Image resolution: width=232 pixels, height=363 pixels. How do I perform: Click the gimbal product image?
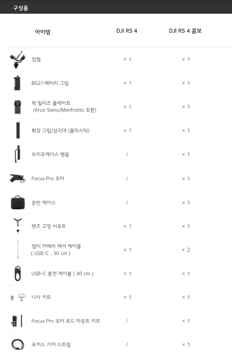pyautogui.click(x=18, y=59)
